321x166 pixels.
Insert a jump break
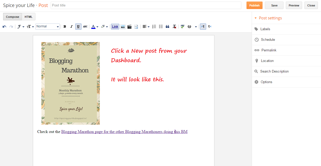(x=136, y=27)
